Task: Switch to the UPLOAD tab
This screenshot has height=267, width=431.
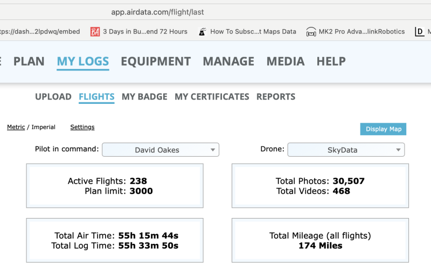Action: (x=53, y=97)
